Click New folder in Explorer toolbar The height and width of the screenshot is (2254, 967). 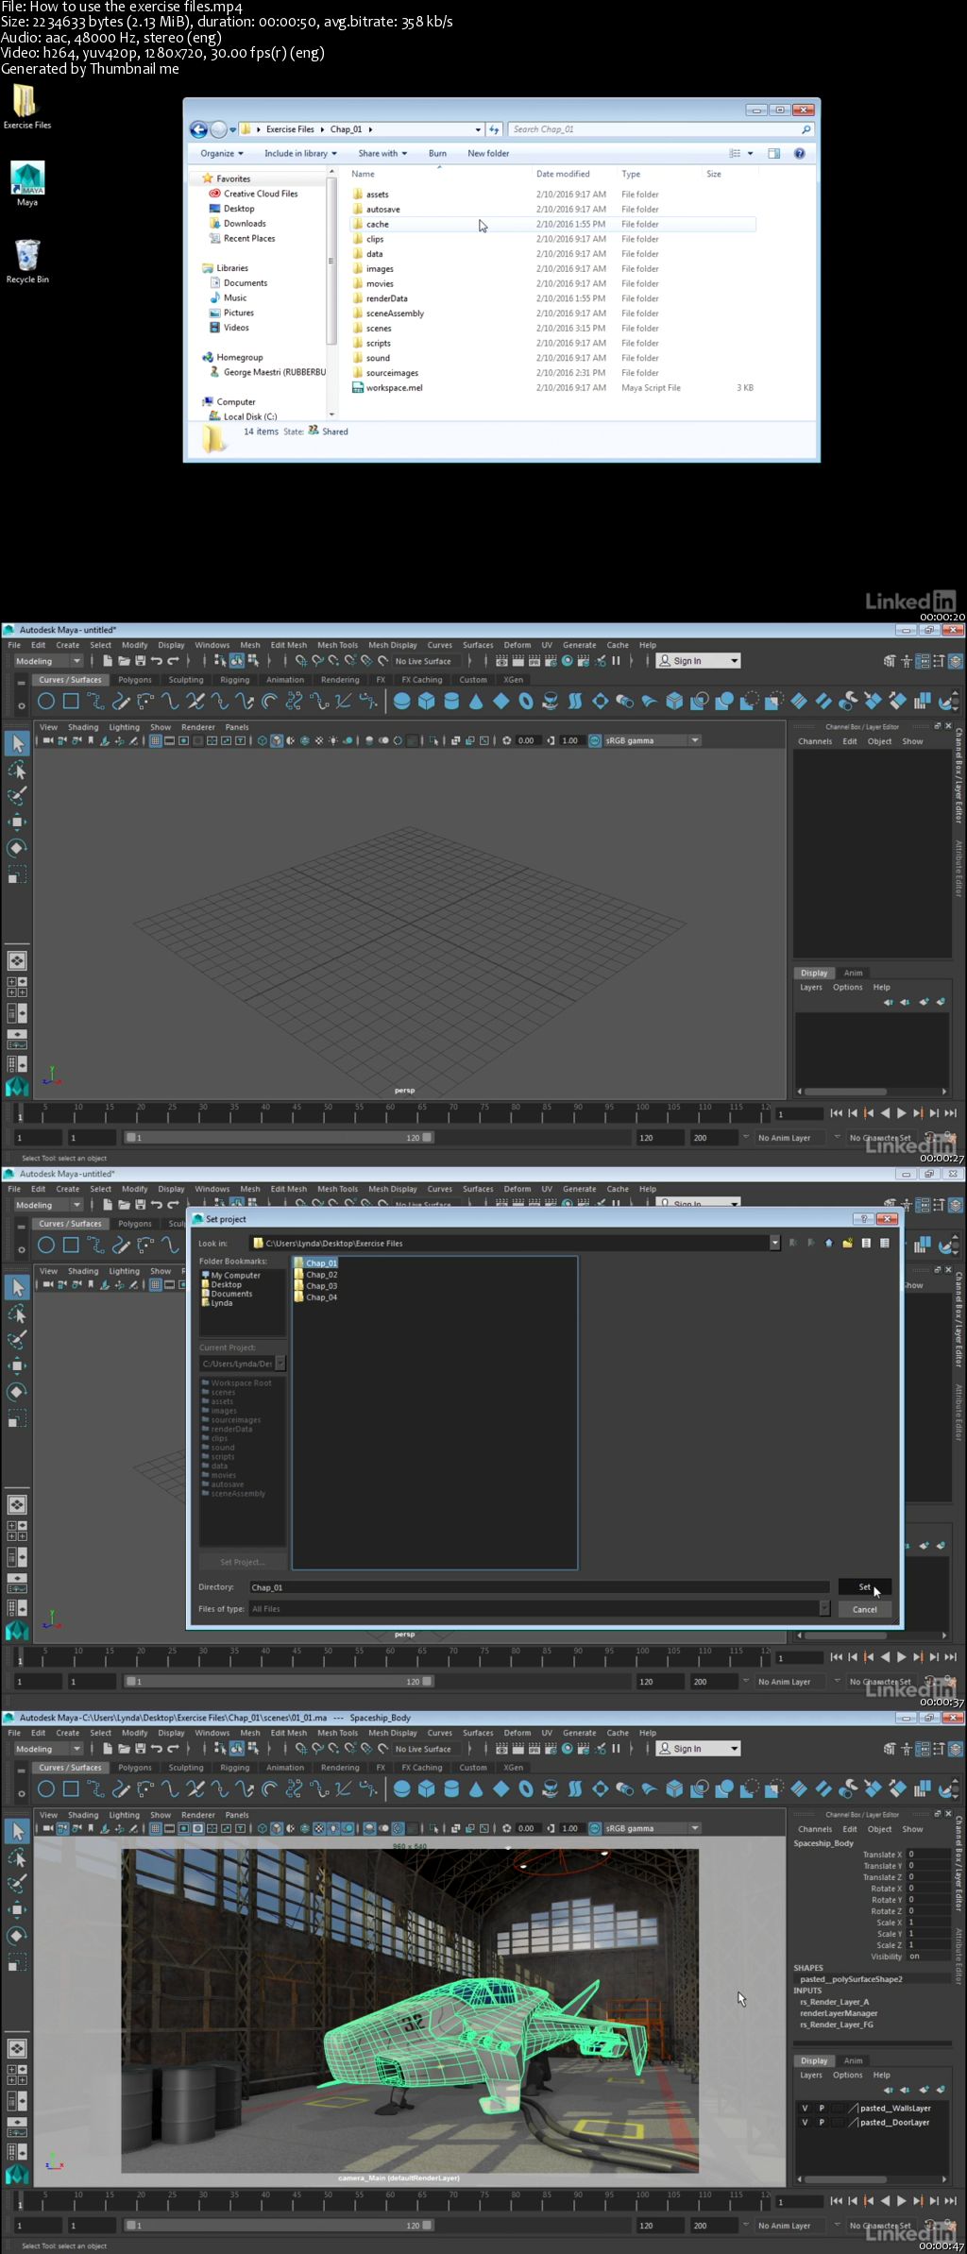(x=488, y=153)
